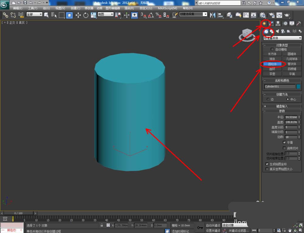Expand the 键盘输入 rollout
The image size is (304, 233).
[282, 106]
